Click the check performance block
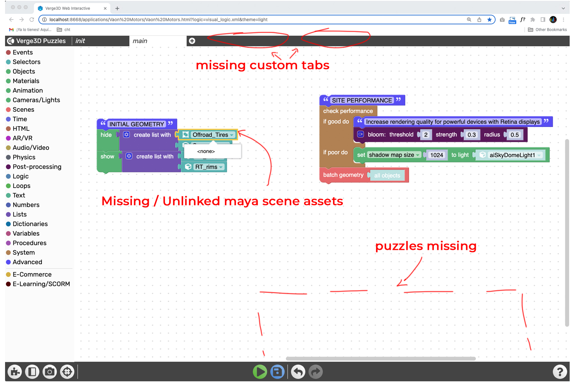This screenshot has height=383, width=575. click(348, 111)
